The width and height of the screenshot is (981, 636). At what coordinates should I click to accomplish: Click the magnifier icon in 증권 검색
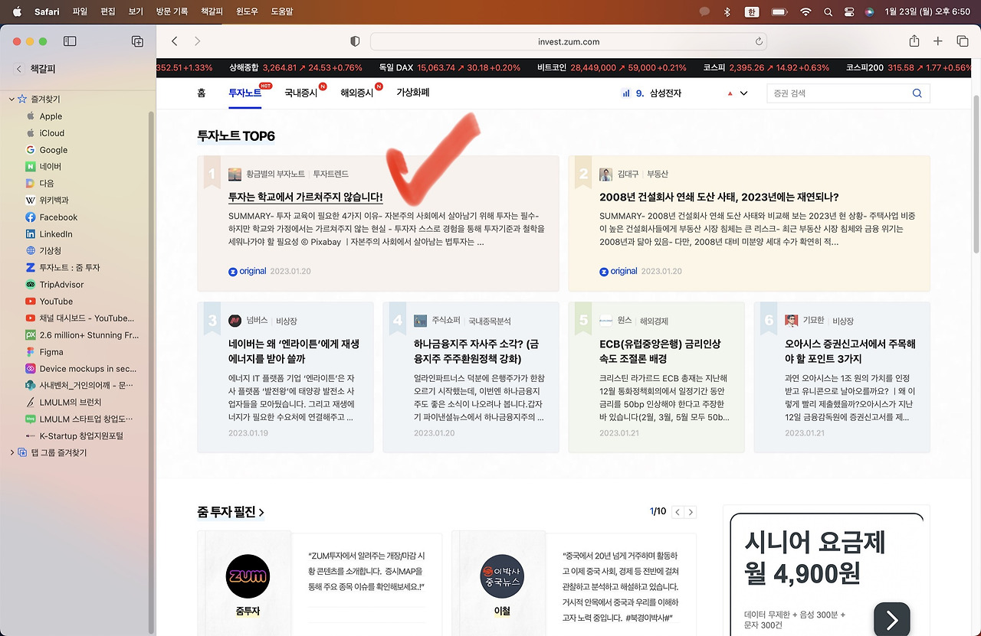tap(917, 93)
